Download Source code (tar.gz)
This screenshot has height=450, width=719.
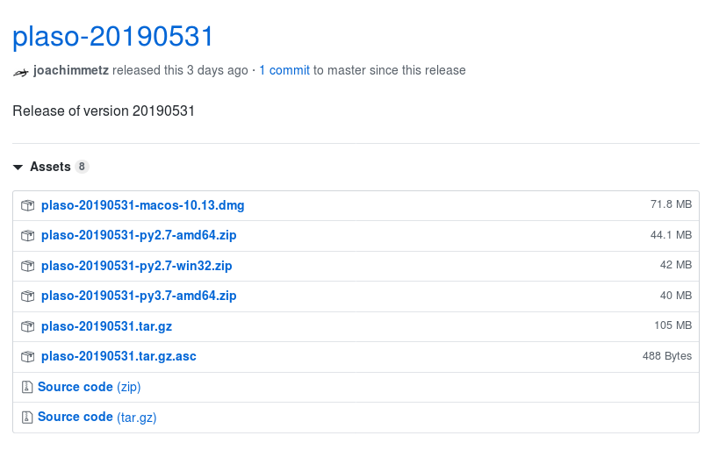97,417
